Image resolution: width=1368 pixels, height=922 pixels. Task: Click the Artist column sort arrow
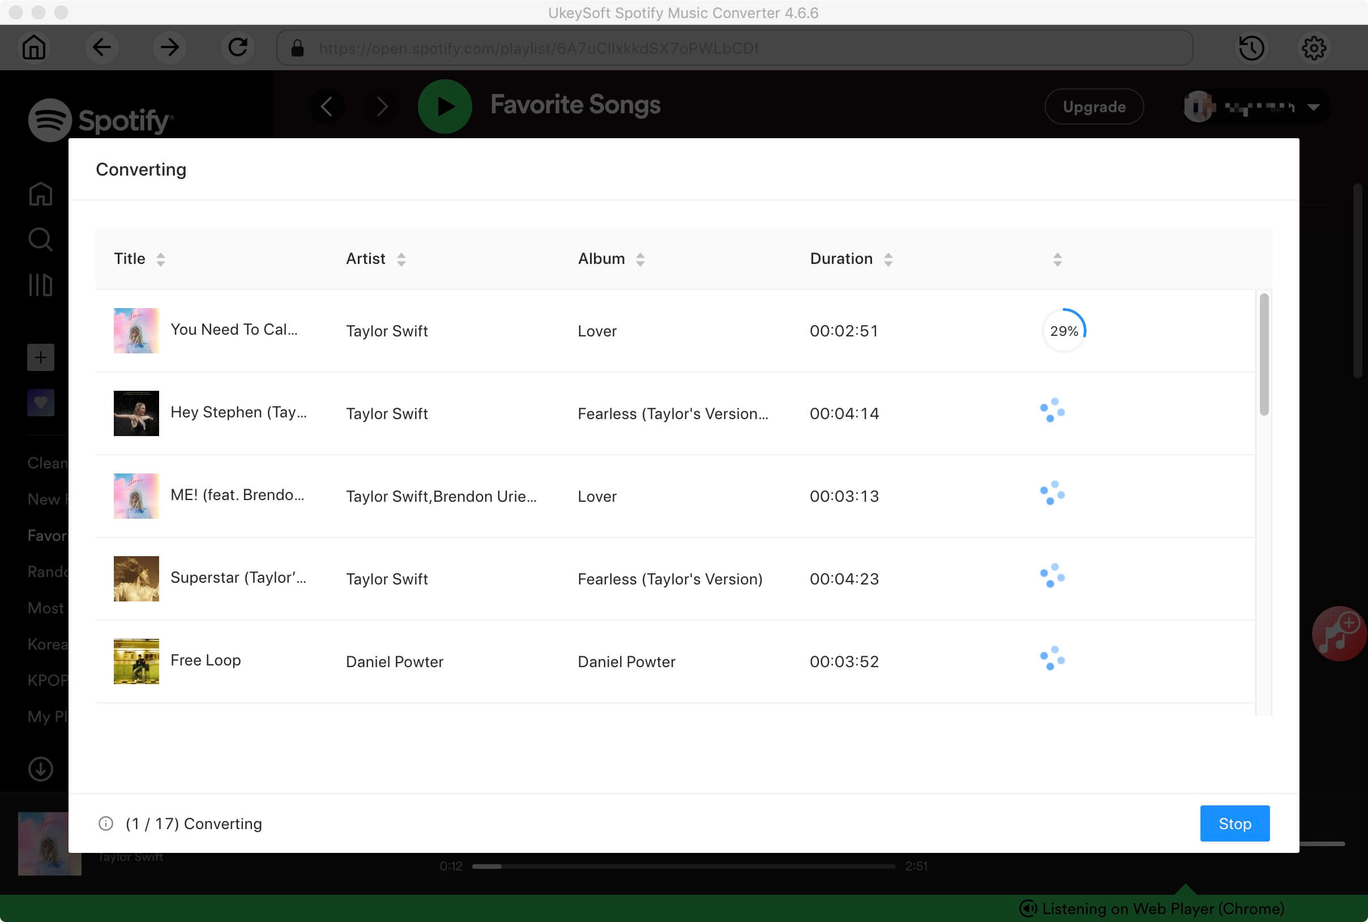tap(400, 258)
